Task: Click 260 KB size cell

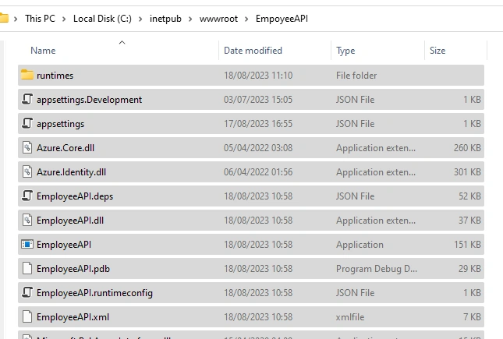Action: 467,148
